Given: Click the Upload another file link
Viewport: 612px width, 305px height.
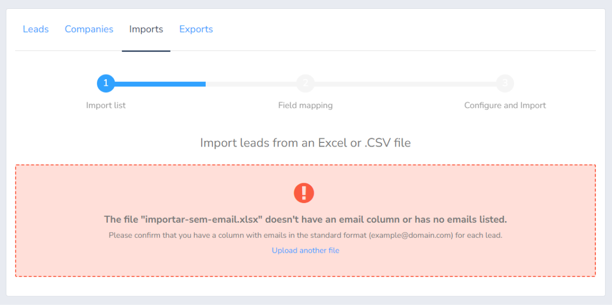Looking at the screenshot, I should click(305, 250).
